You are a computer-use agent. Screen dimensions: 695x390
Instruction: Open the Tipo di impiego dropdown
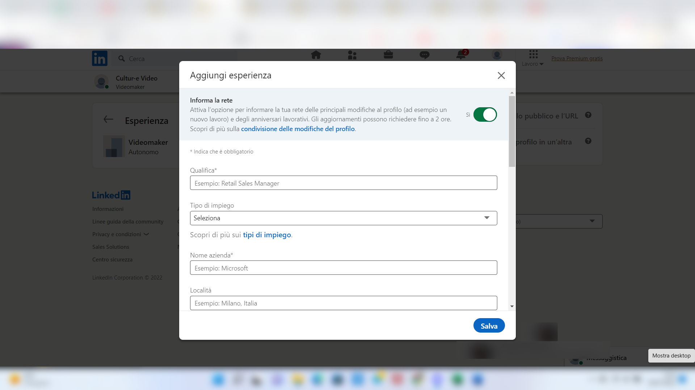[343, 218]
